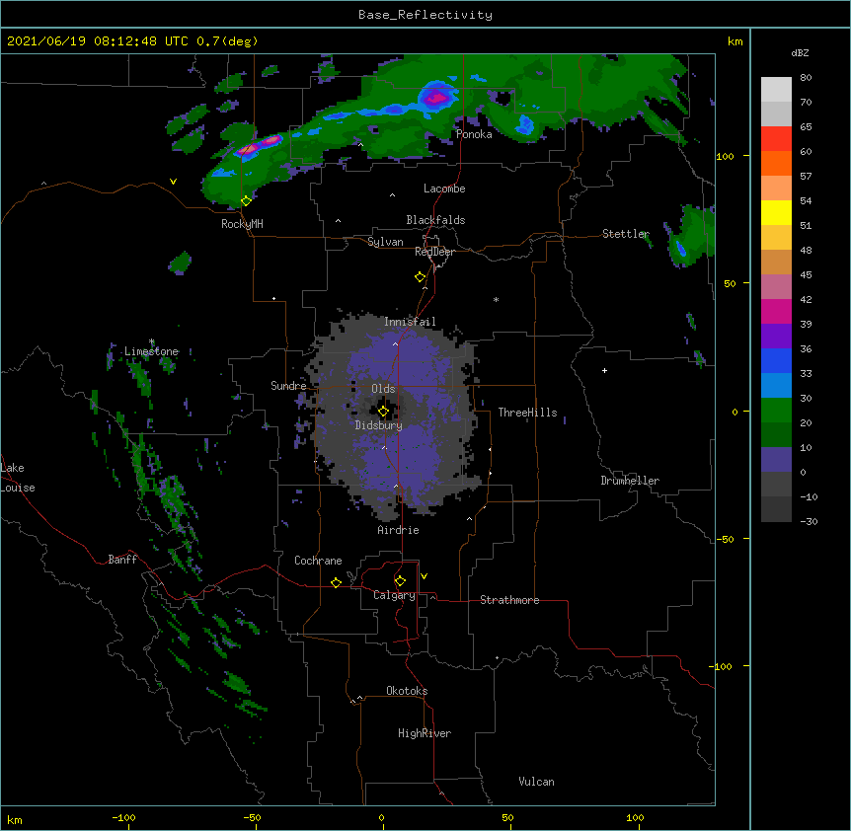Click the Olds town label
Screen dimensions: 851x831
click(383, 389)
